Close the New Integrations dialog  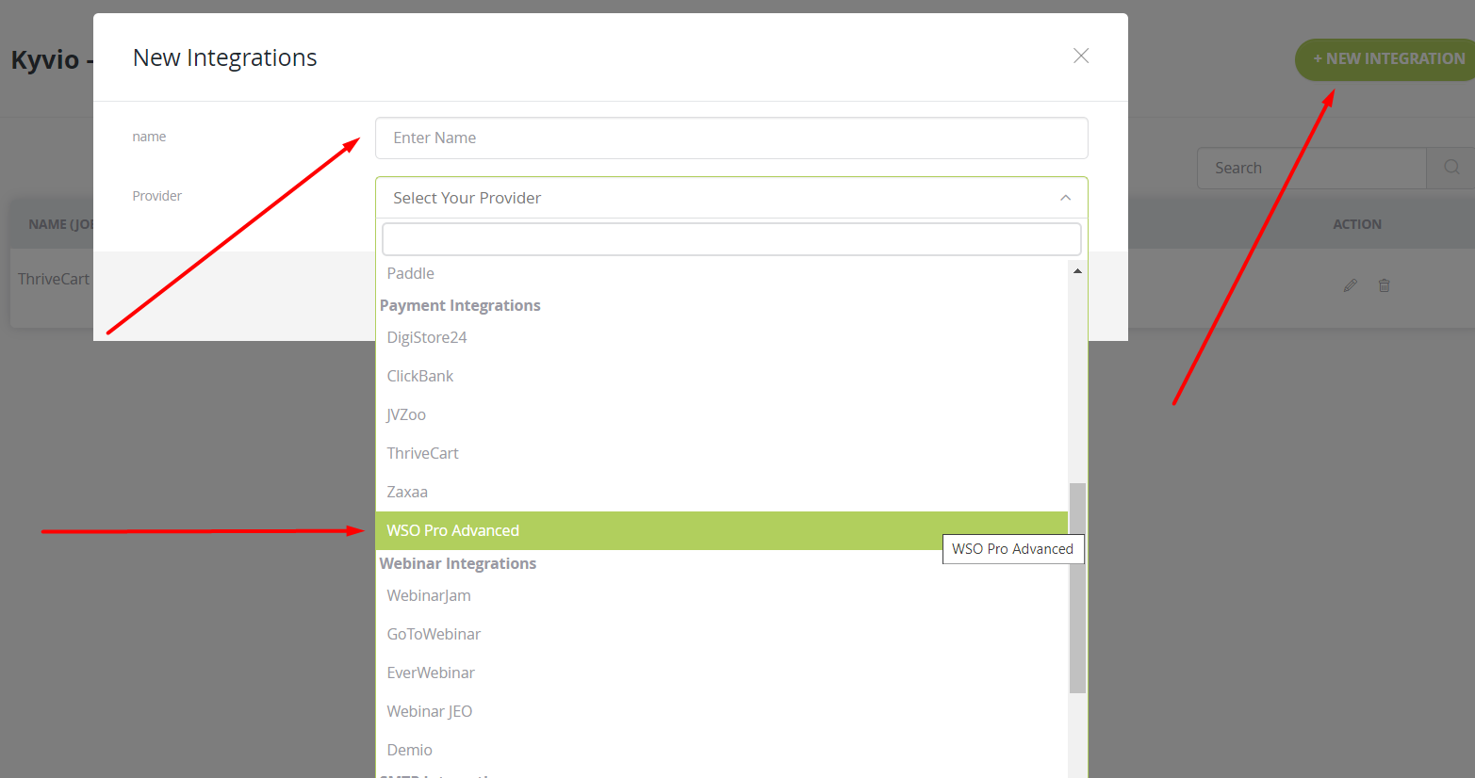coord(1081,56)
